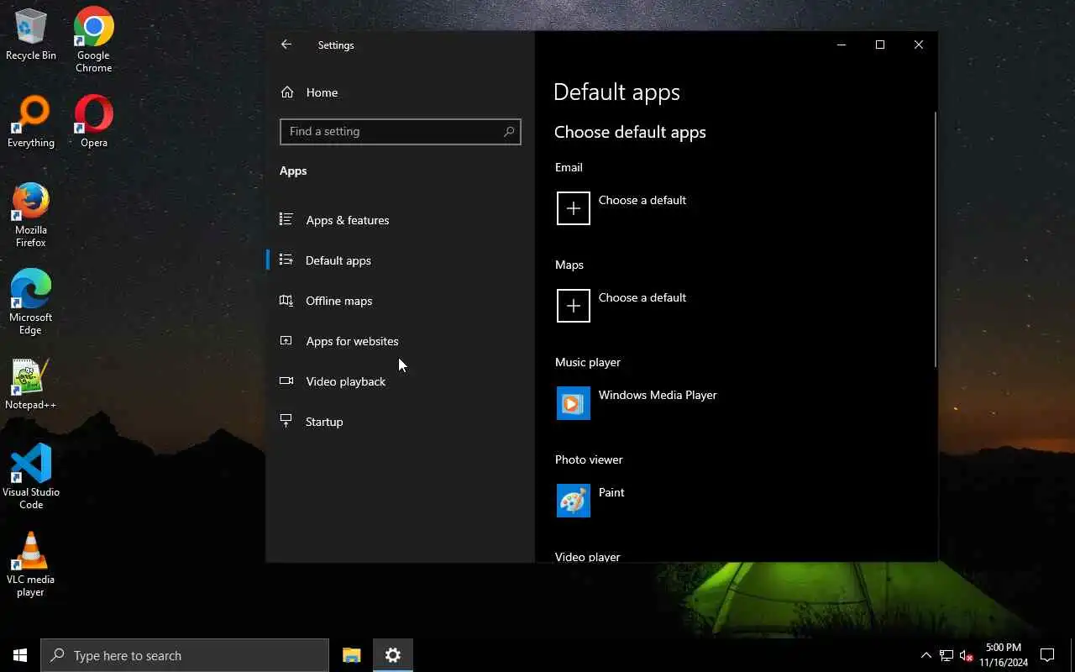Open the Recycle Bin desktop icon
This screenshot has width=1075, height=672.
pyautogui.click(x=31, y=35)
